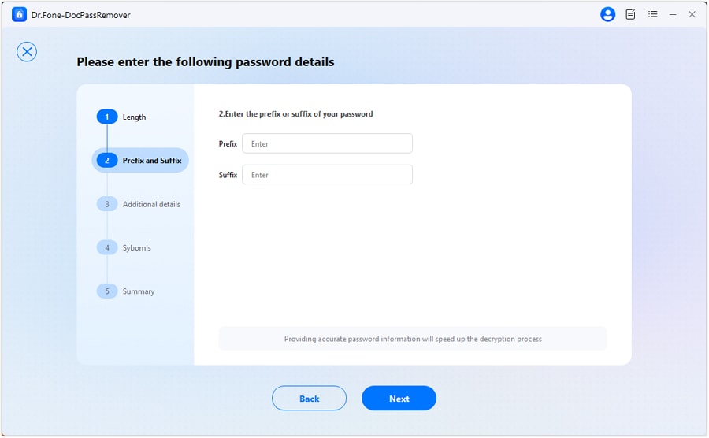This screenshot has width=709, height=438.
Task: Switch to the Summary step
Action: (139, 291)
